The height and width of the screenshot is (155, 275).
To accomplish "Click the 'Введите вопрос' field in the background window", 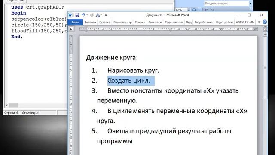I will tap(226, 3).
